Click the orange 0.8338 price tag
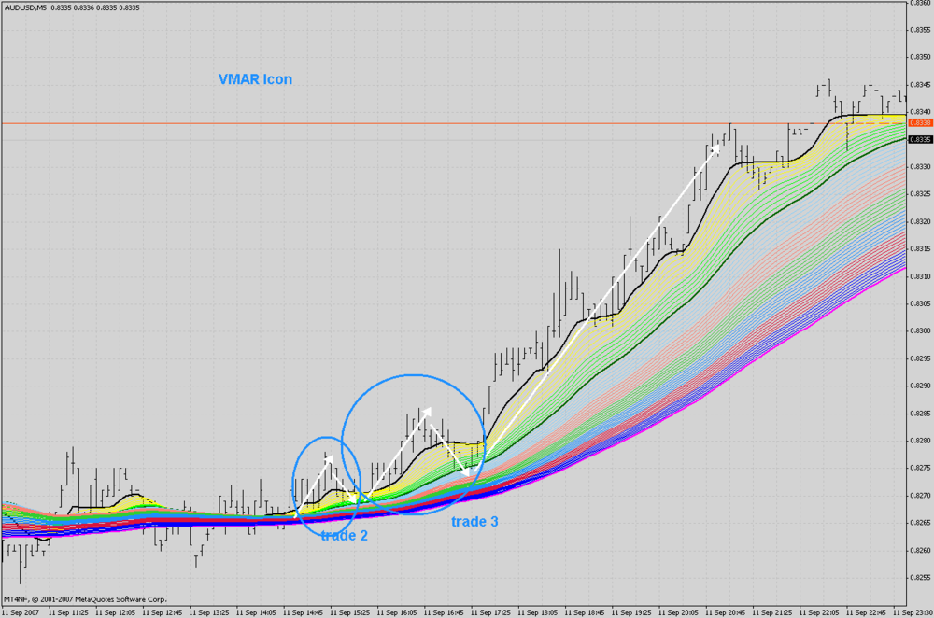 point(920,122)
